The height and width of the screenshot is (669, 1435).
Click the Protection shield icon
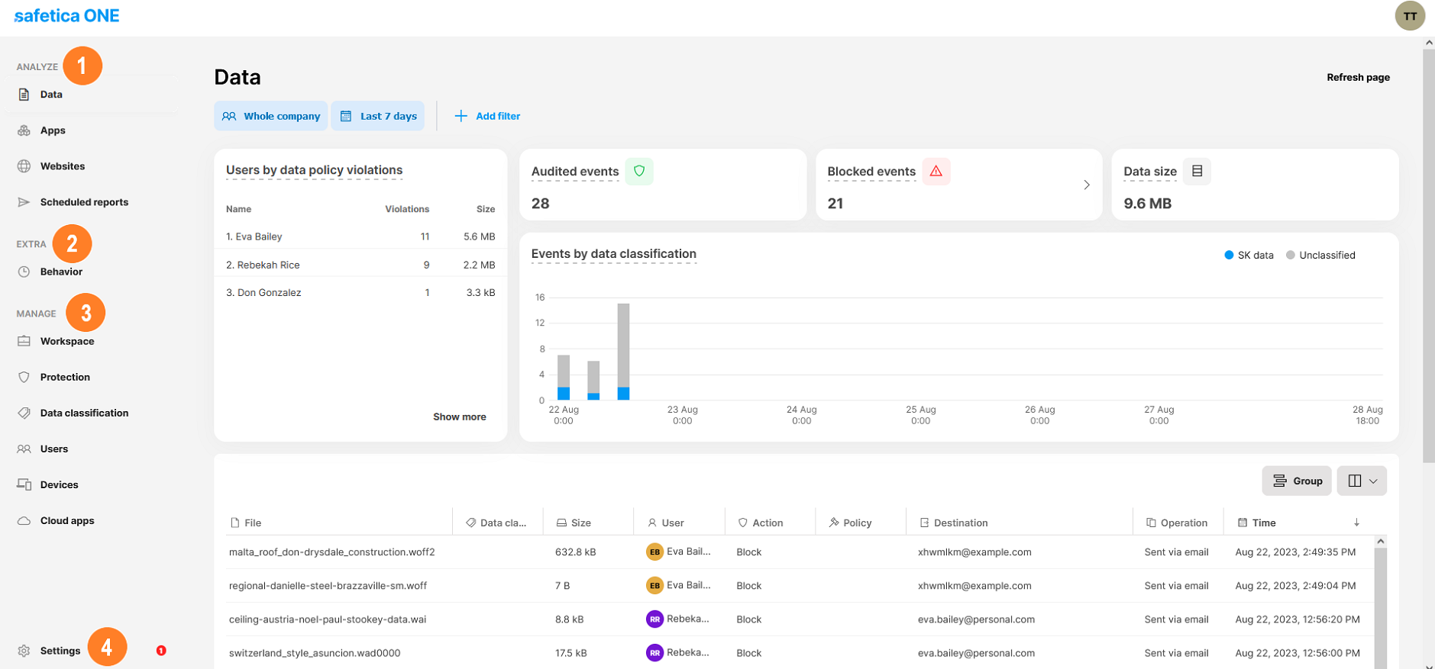[24, 377]
